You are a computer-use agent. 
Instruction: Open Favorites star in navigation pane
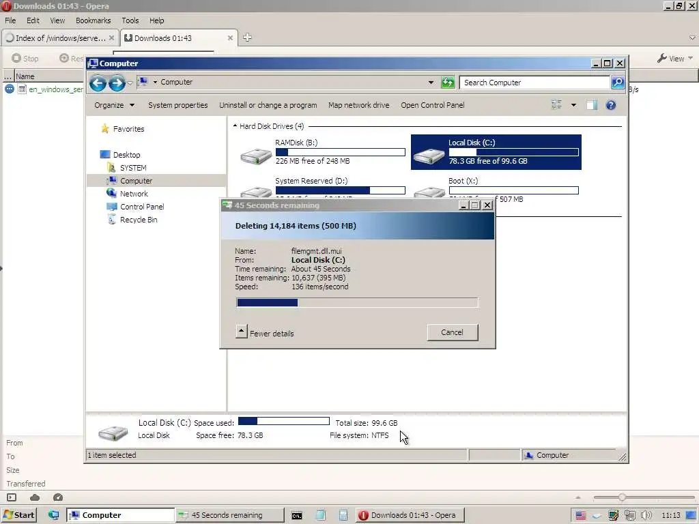click(105, 129)
